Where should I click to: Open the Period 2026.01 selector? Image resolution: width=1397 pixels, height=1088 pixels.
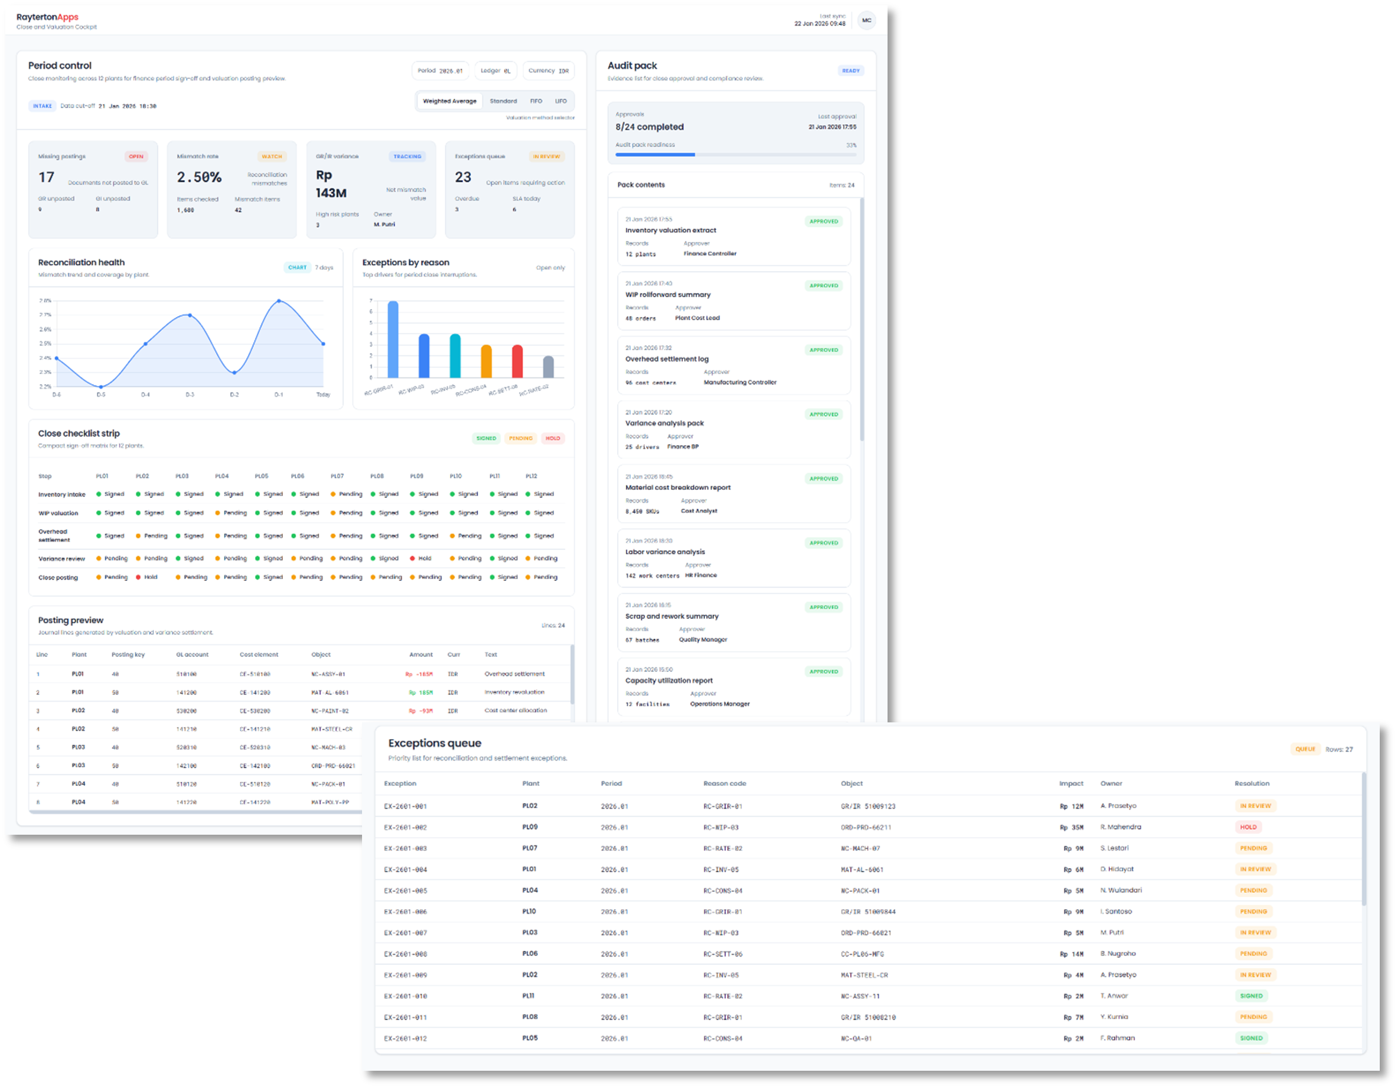440,70
